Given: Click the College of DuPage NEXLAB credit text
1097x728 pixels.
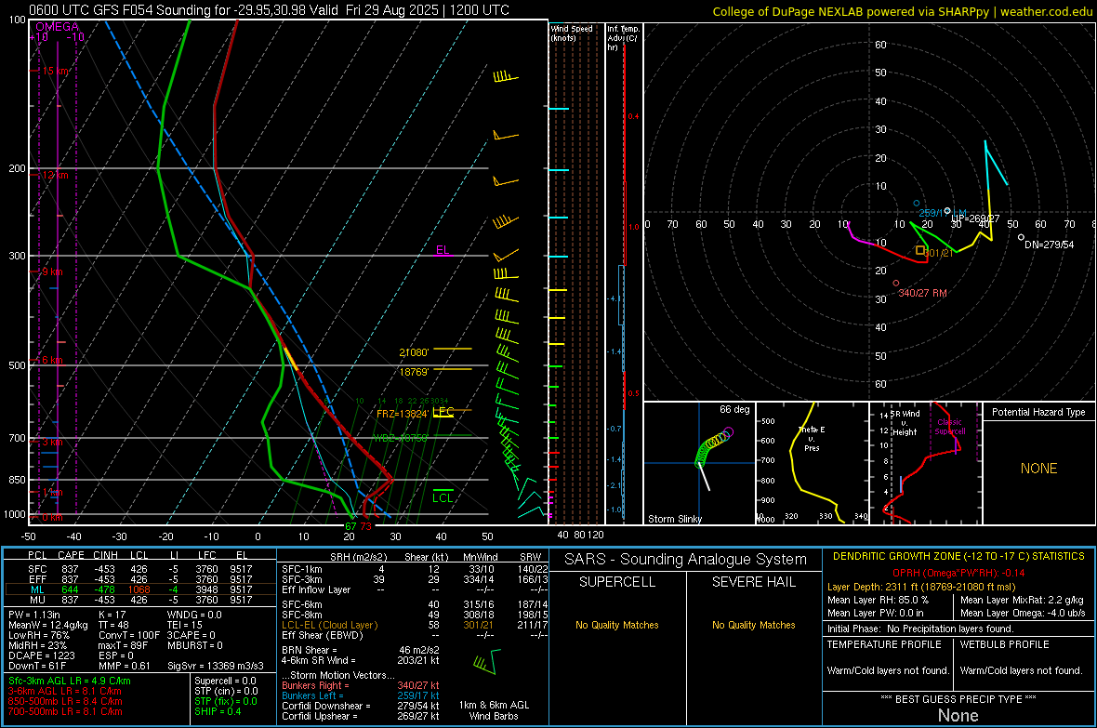Looking at the screenshot, I should pyautogui.click(x=903, y=11).
